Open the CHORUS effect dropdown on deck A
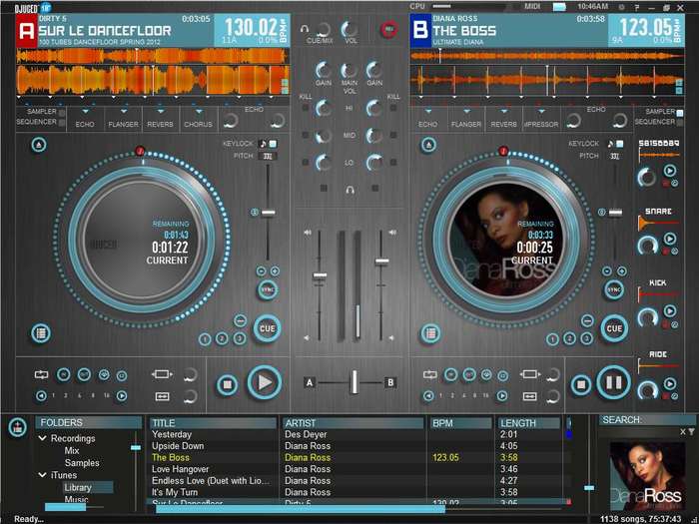The height and width of the screenshot is (524, 699). tap(199, 111)
